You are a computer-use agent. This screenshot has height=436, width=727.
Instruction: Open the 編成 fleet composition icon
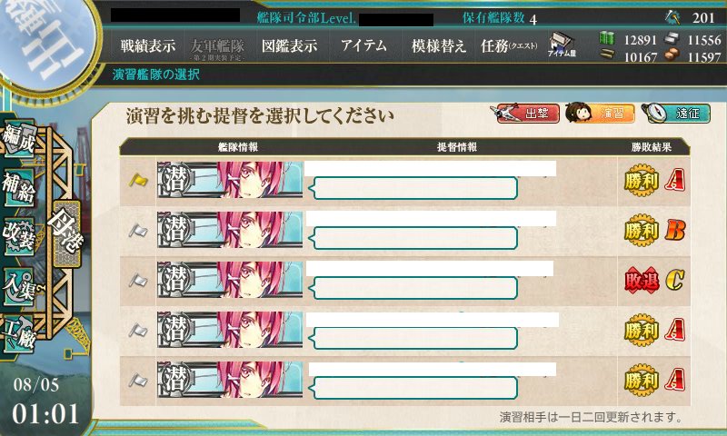click(18, 139)
